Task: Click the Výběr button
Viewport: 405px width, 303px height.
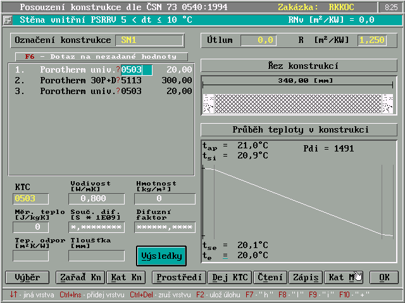Action: point(27,277)
